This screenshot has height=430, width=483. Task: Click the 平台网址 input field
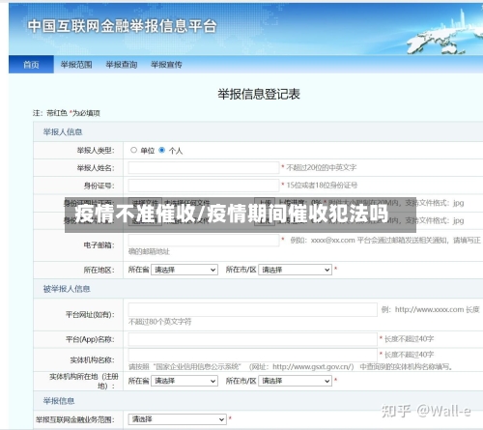[x=253, y=309]
